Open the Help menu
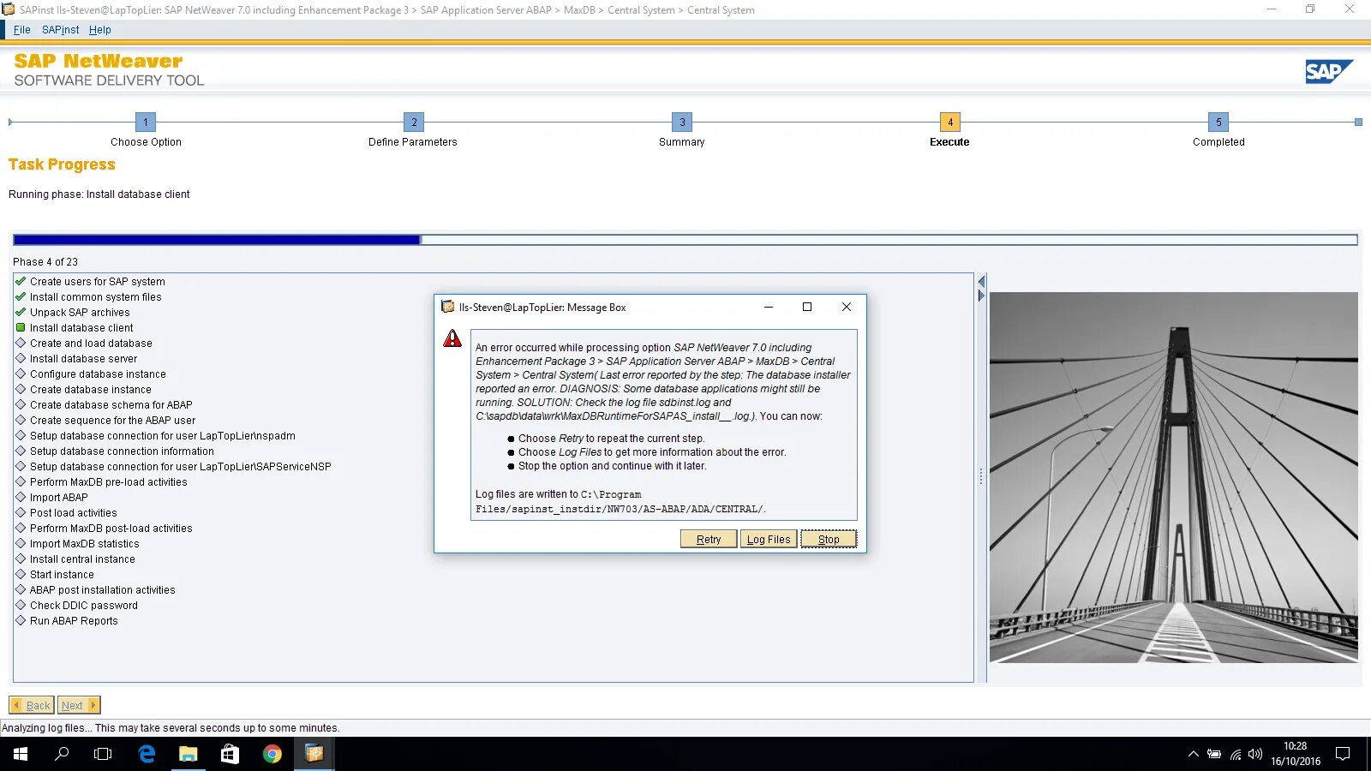The height and width of the screenshot is (771, 1371). [x=100, y=29]
